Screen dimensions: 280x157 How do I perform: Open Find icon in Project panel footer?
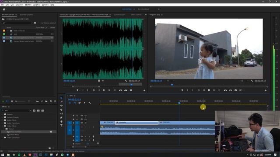coord(42,101)
